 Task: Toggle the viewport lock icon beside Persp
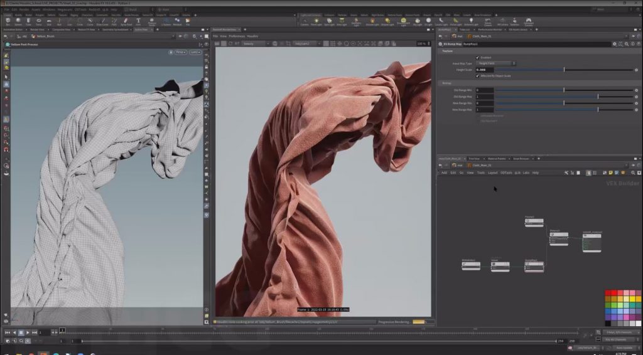click(171, 53)
